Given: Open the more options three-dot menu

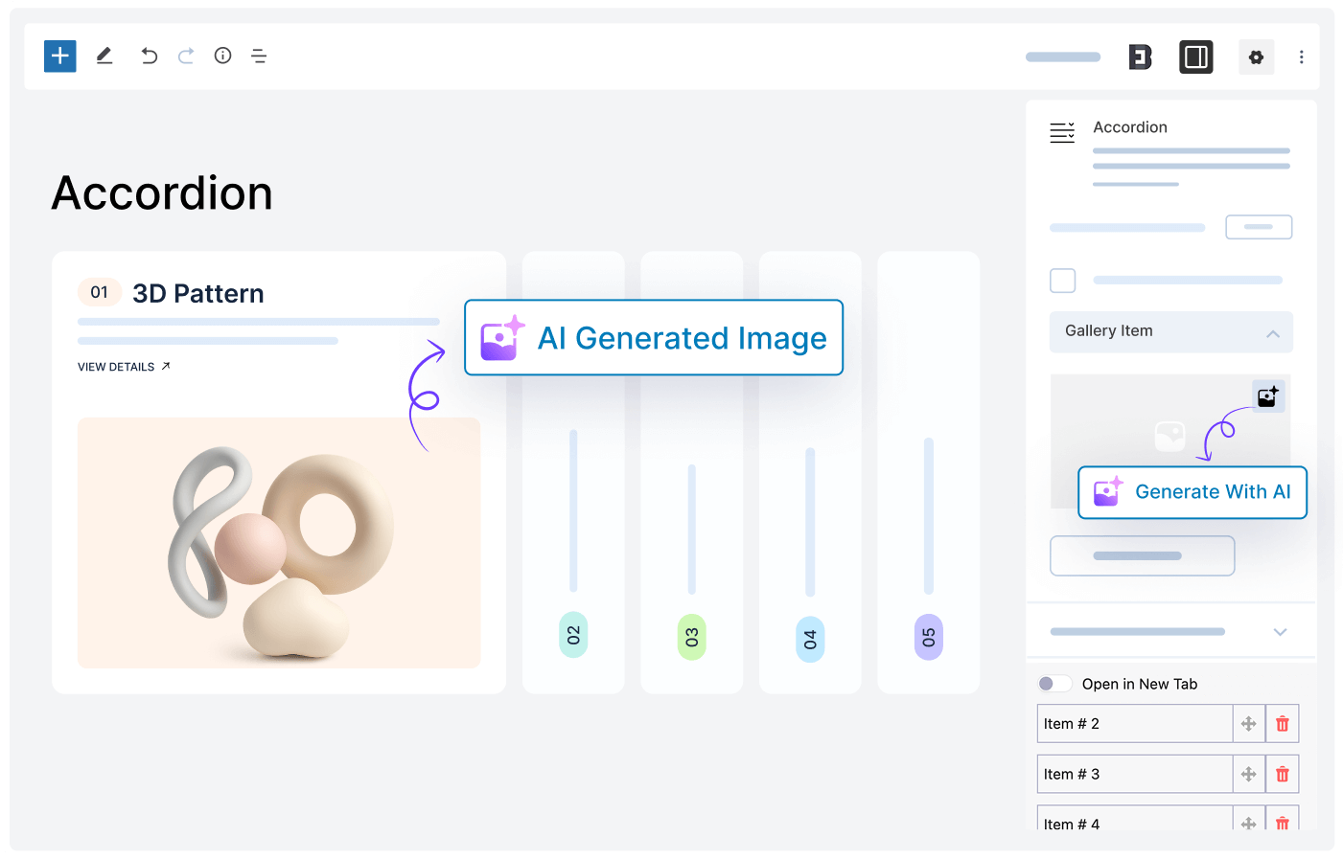Looking at the screenshot, I should [x=1302, y=57].
